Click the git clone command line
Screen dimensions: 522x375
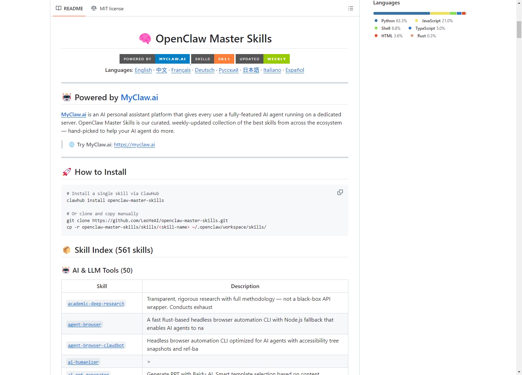147,221
